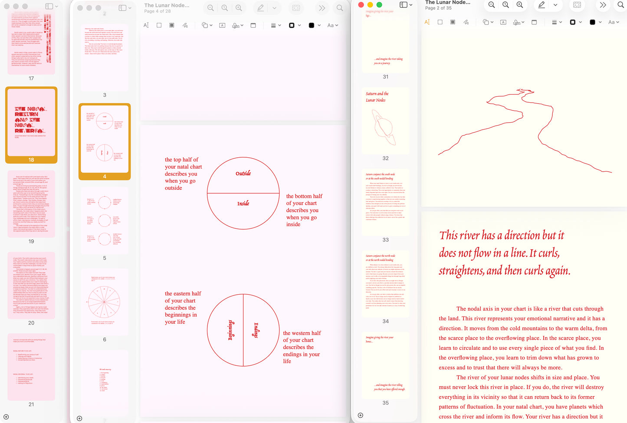Open page 35 thumbnail in right window
Screen dimensions: 627x423
coord(386,365)
